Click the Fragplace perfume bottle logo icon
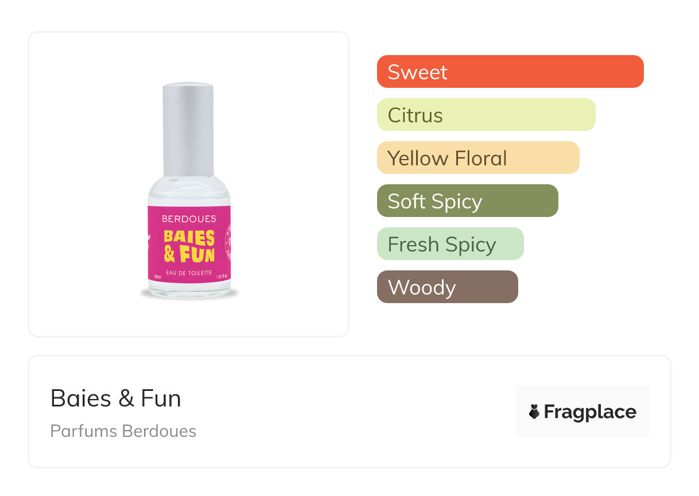The image size is (699, 496). tap(534, 412)
